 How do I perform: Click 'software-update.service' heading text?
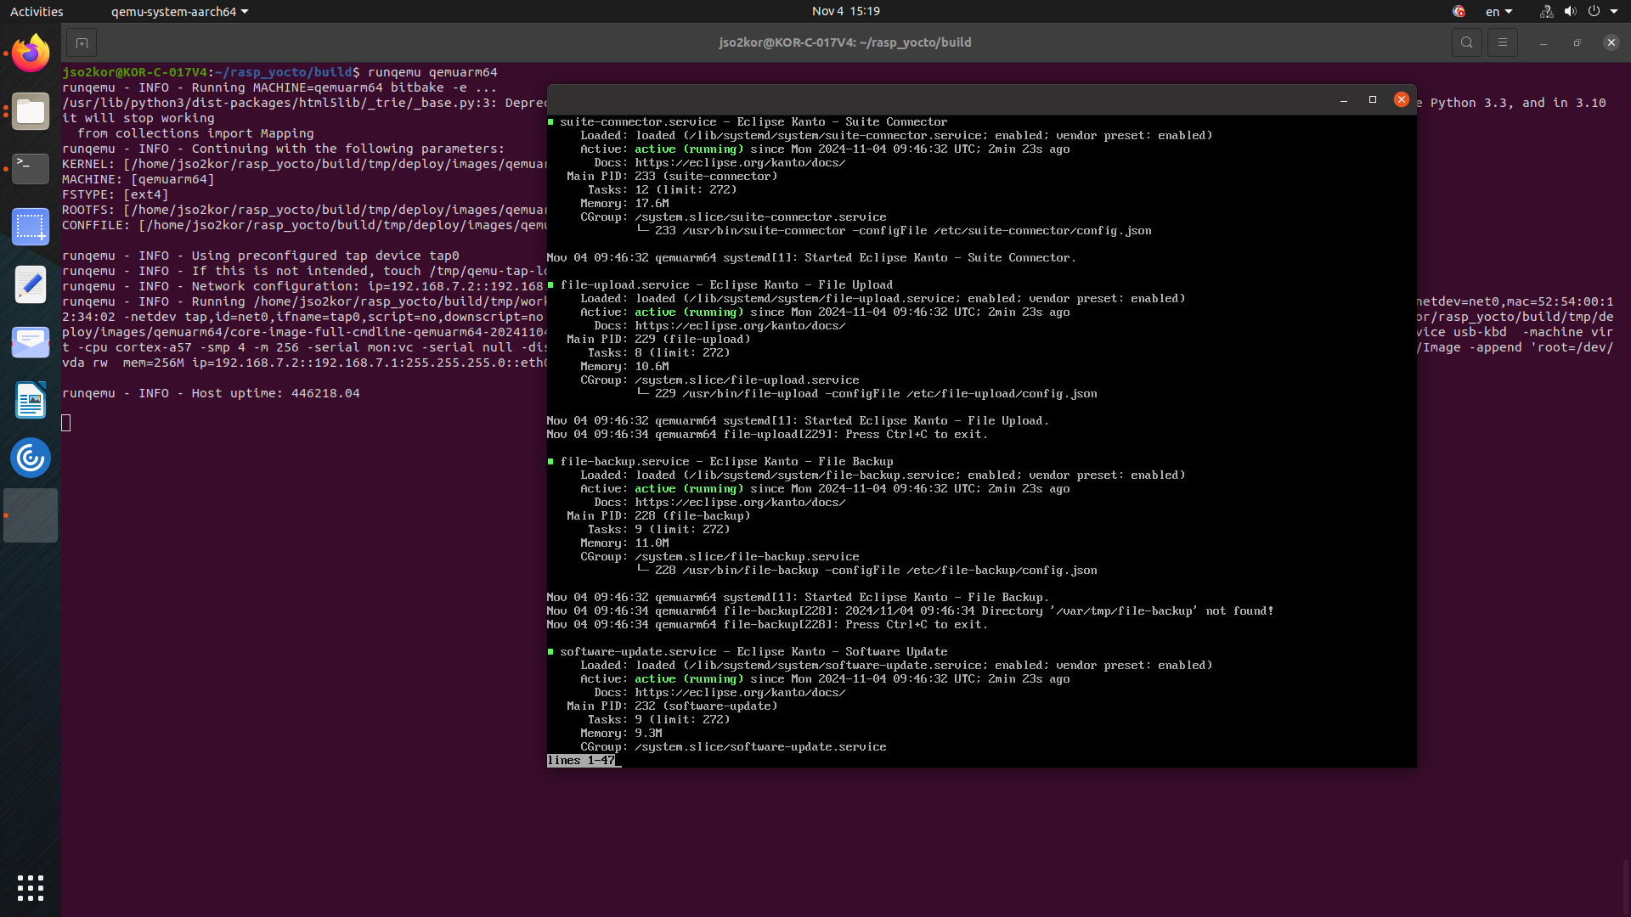tap(638, 652)
